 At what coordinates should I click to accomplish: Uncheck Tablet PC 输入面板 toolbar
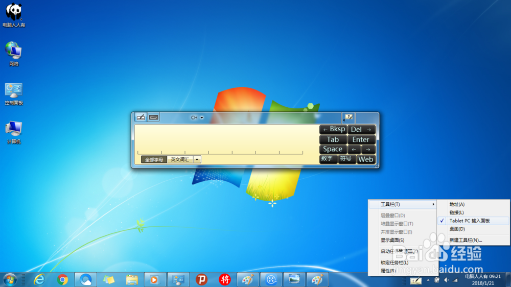pyautogui.click(x=474, y=221)
